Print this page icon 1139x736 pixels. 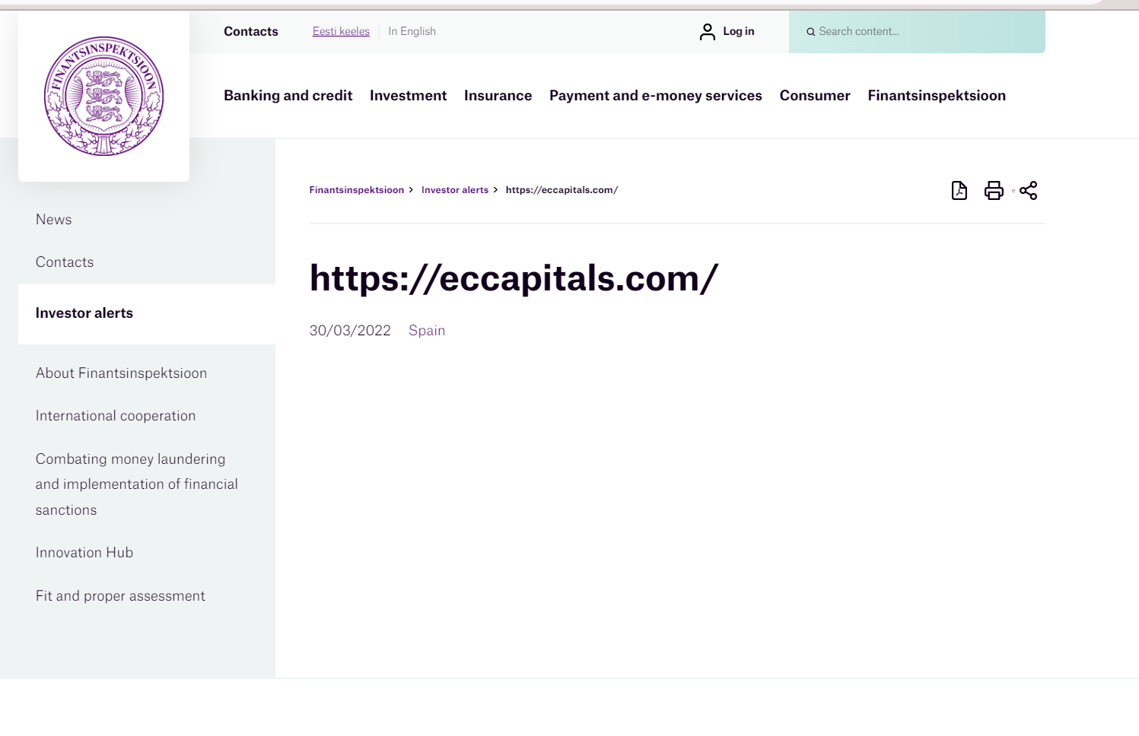click(x=994, y=190)
